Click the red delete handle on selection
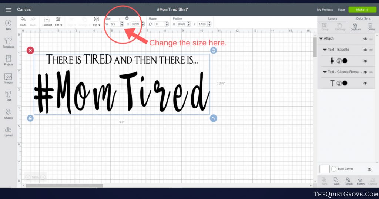Viewport: 379px width, 199px height. pos(30,50)
